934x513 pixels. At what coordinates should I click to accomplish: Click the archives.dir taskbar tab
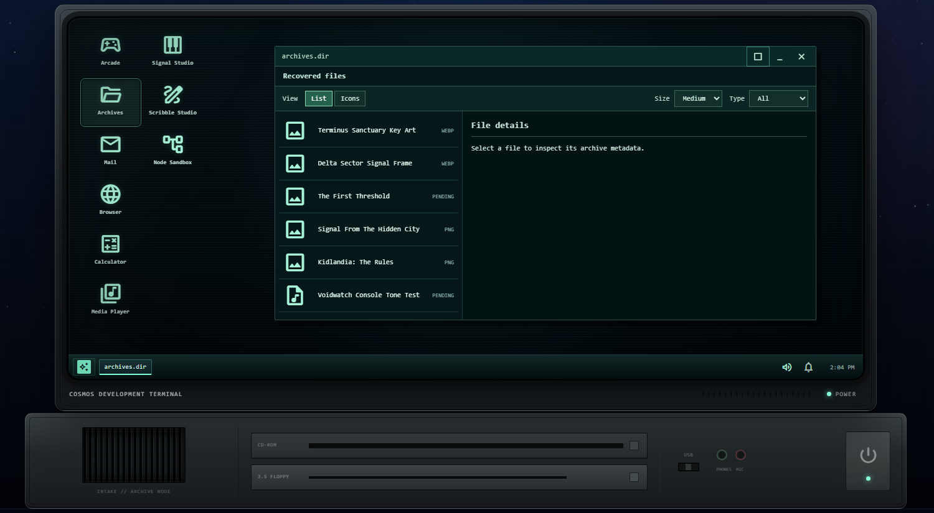tap(125, 367)
